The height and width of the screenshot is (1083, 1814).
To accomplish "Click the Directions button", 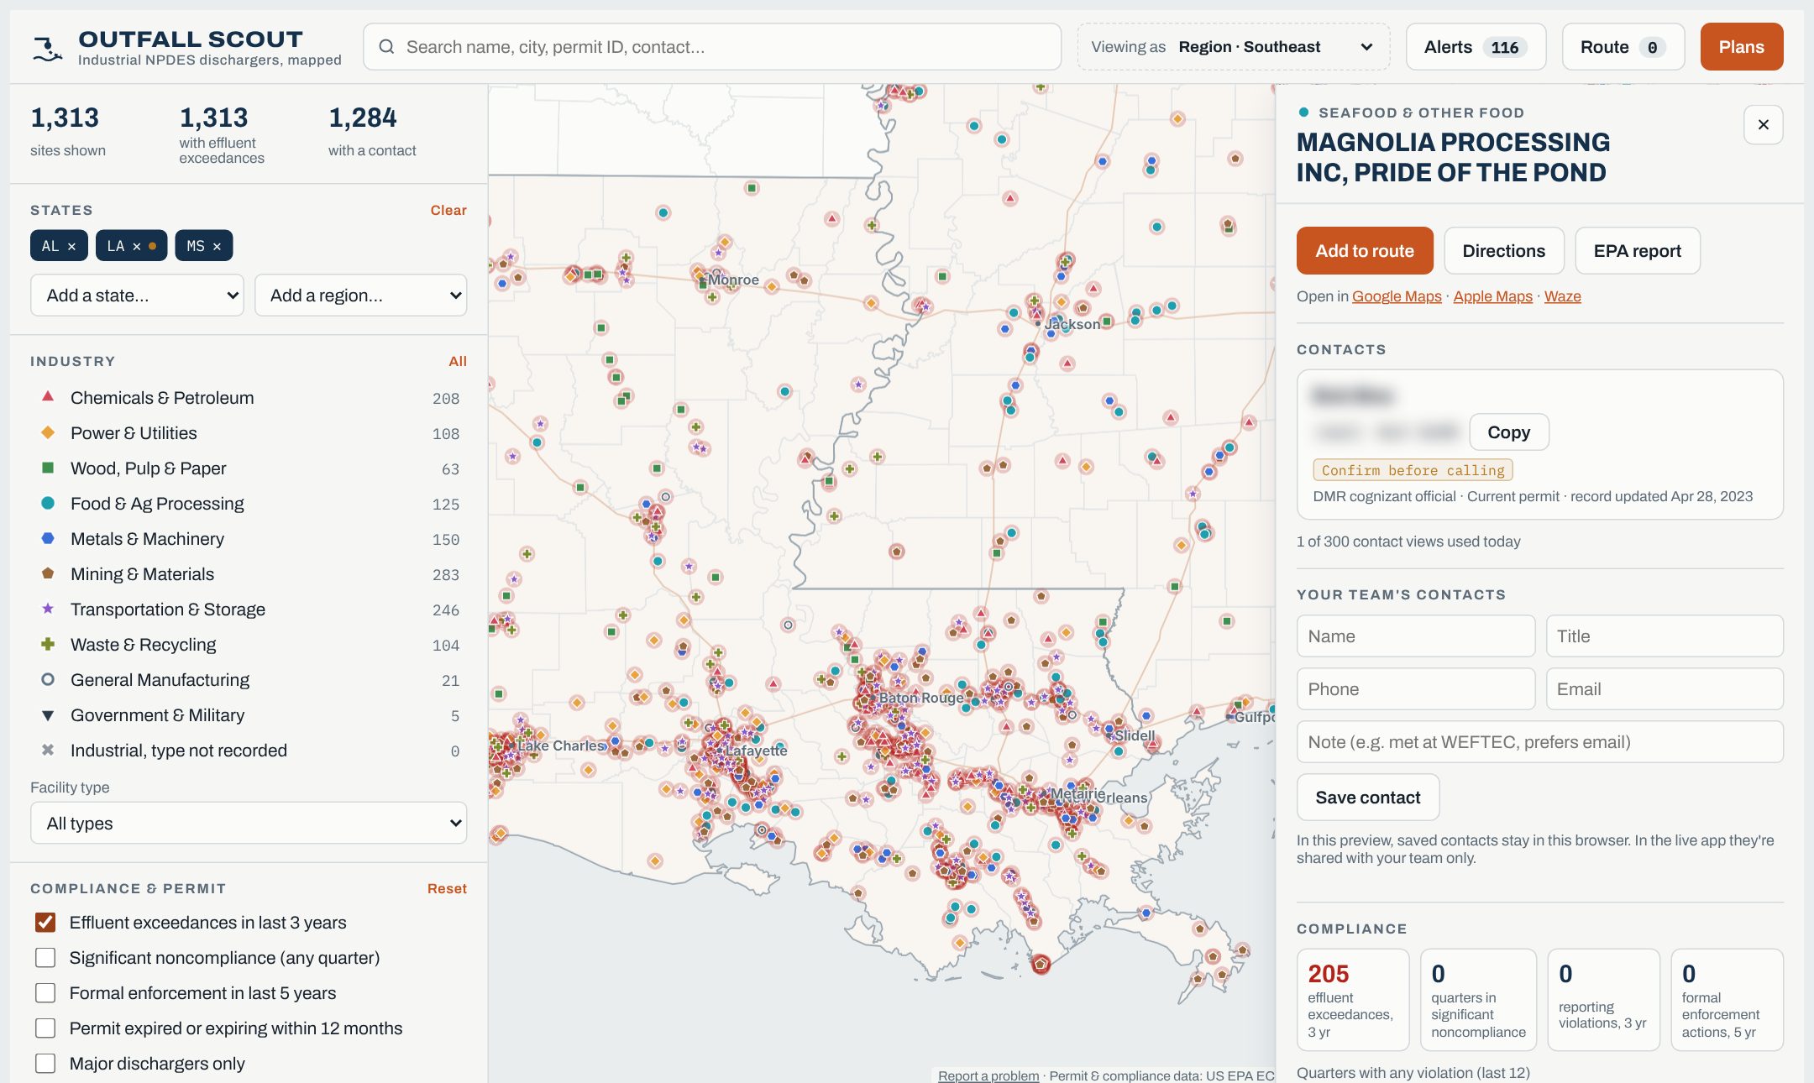I will (1504, 251).
